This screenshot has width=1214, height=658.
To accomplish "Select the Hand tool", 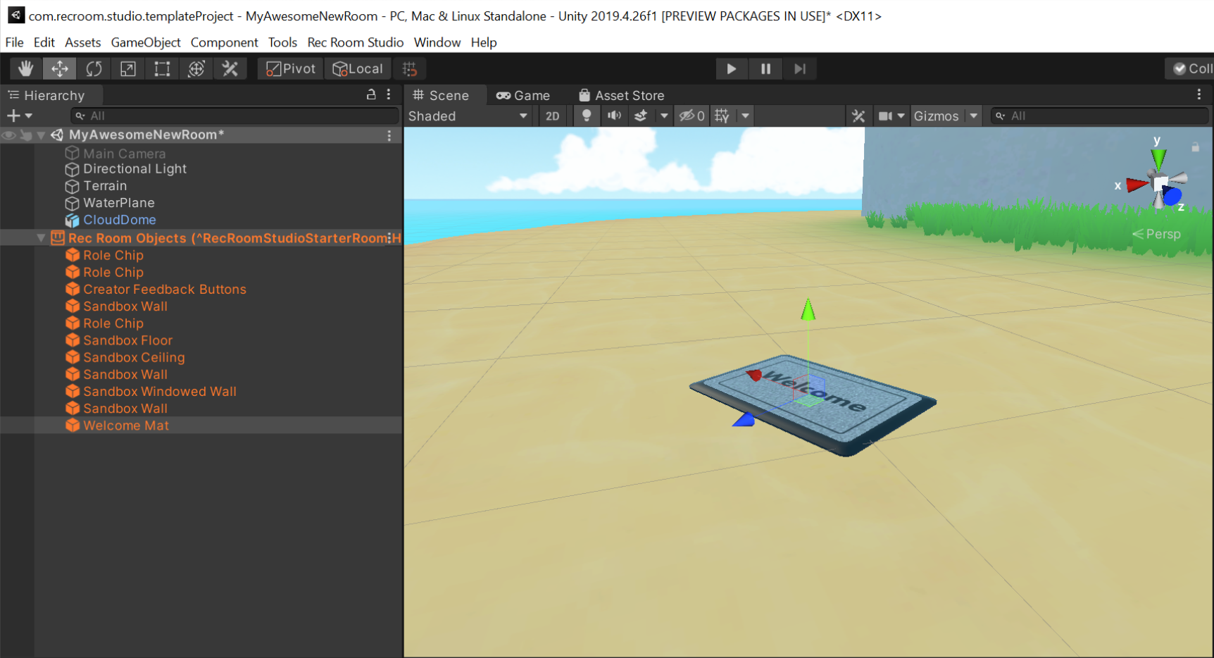I will pyautogui.click(x=26, y=68).
